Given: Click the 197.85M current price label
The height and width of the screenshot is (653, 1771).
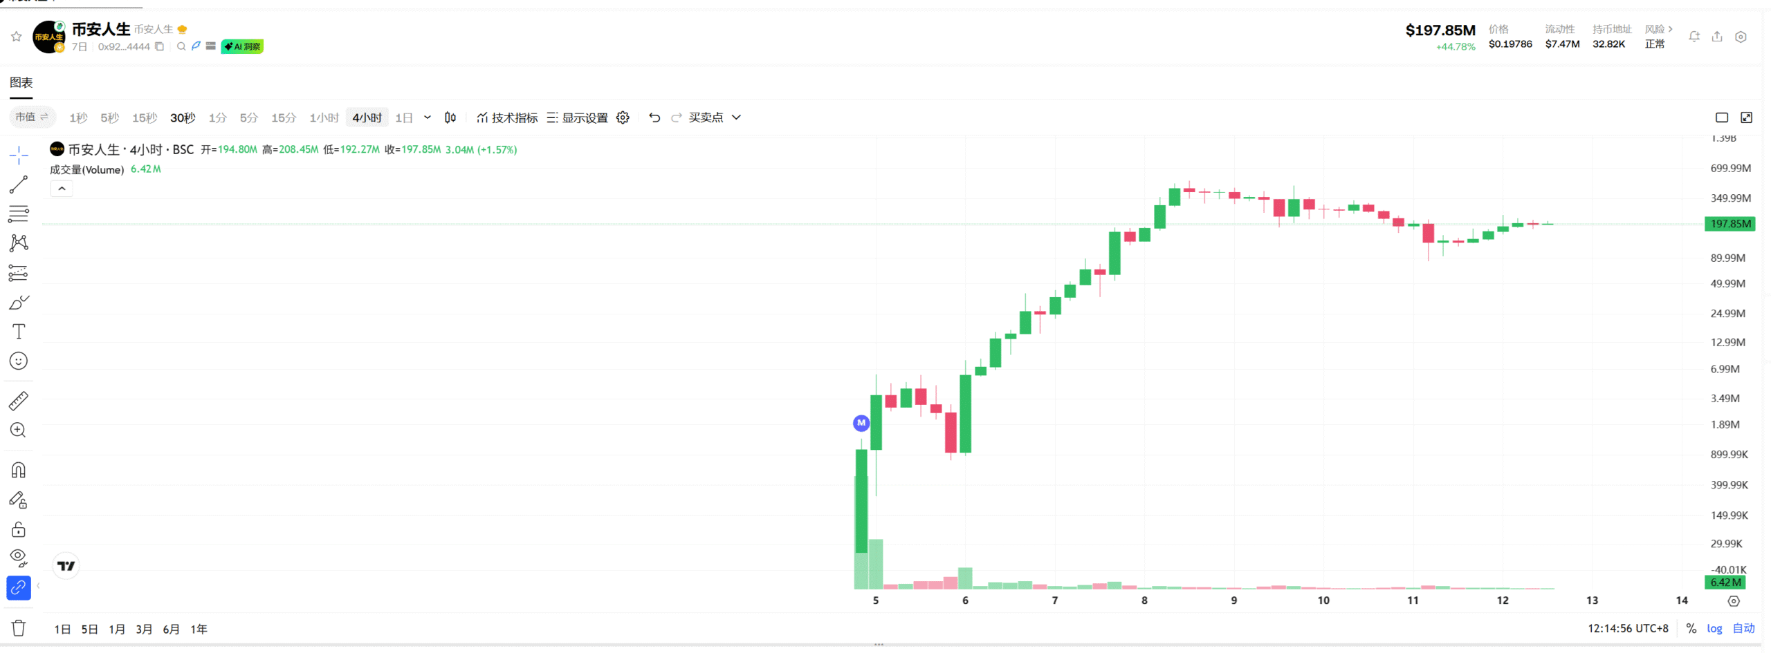Looking at the screenshot, I should pyautogui.click(x=1730, y=224).
